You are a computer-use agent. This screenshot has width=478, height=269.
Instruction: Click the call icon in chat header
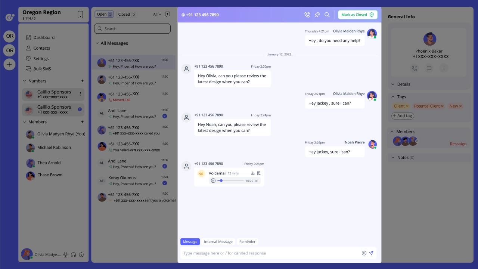[x=307, y=15]
